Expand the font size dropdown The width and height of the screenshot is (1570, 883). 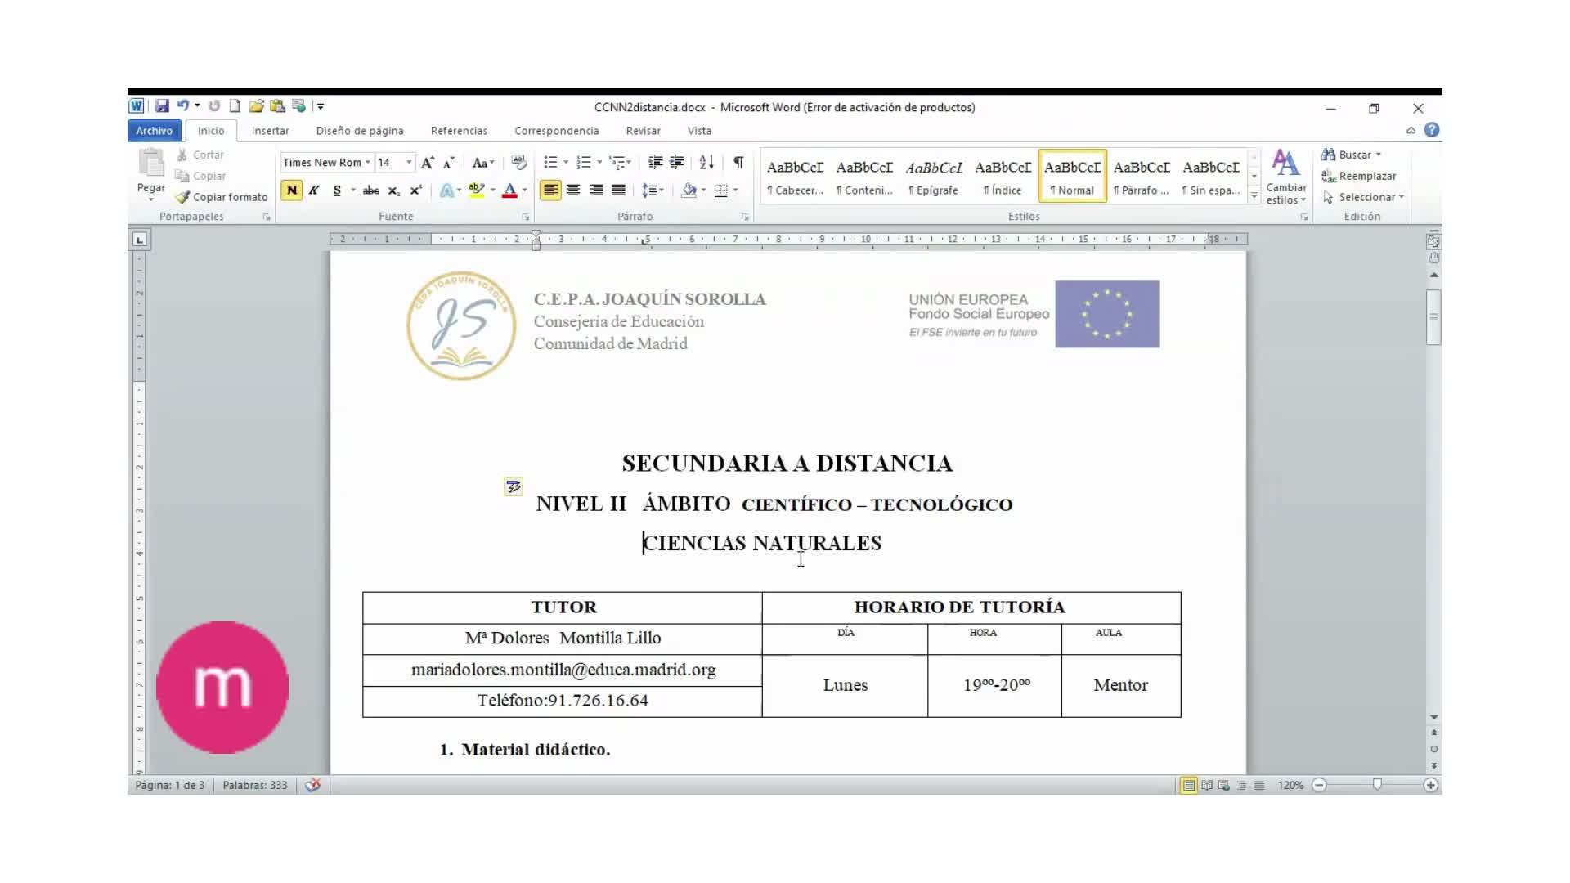[409, 162]
